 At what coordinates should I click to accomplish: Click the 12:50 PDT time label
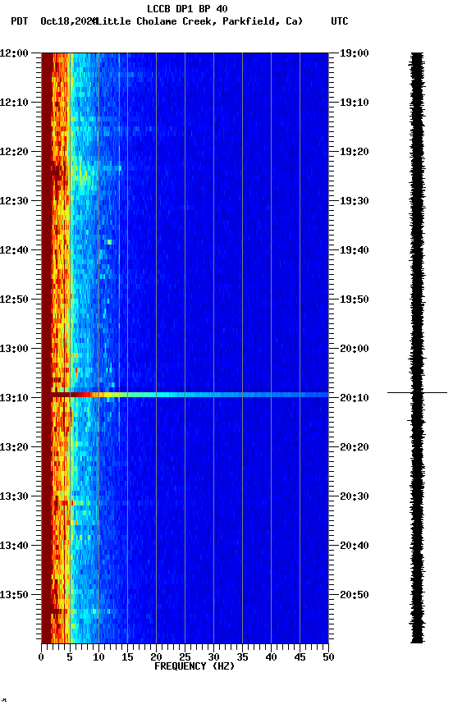(x=14, y=300)
